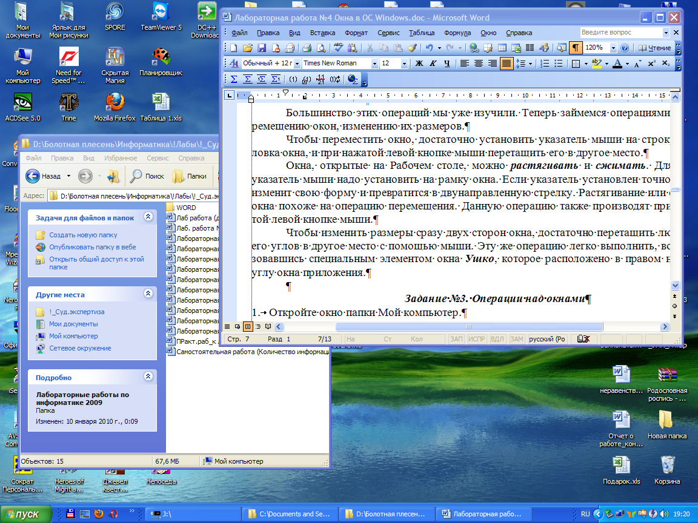
Task: Click 'Опубликовать папку в вебе' link
Action: click(93, 247)
